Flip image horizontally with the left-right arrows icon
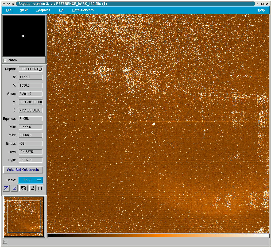The image size is (271, 247). point(32,188)
